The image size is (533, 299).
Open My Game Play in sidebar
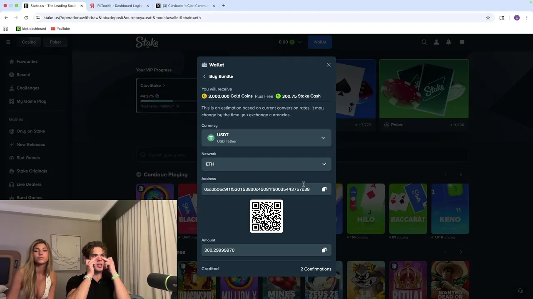pyautogui.click(x=31, y=101)
